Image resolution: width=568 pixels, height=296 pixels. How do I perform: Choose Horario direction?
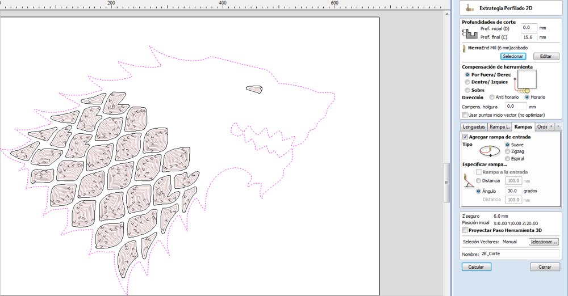tap(527, 97)
